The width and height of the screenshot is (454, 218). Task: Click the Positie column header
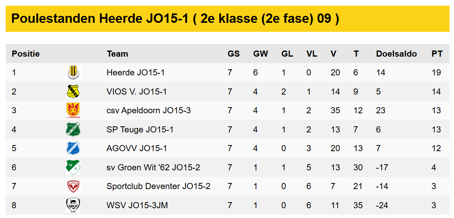26,54
